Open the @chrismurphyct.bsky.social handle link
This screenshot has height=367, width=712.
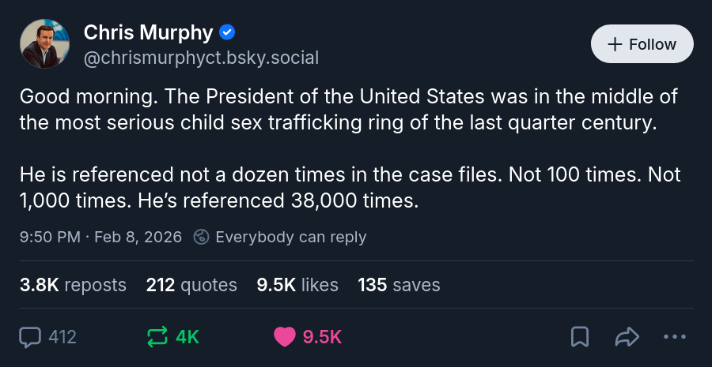(x=201, y=58)
